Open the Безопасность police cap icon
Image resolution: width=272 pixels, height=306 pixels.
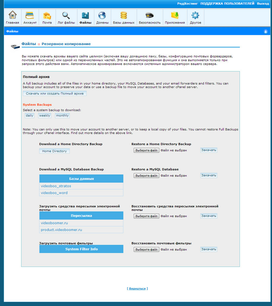click(150, 15)
